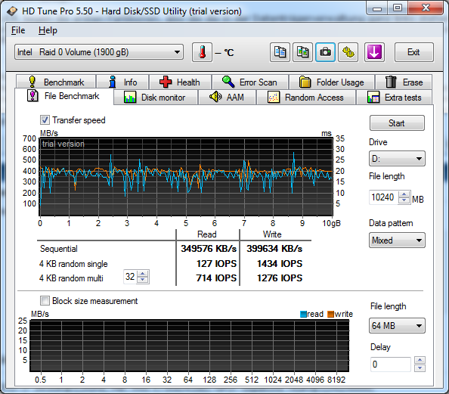Image resolution: width=449 pixels, height=394 pixels.
Task: Click the purple down-arrow minimize to tray icon
Action: (374, 52)
